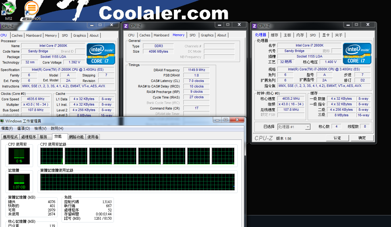The width and height of the screenshot is (391, 227).
Task: Click the Task Manager title bar icon
Action: [x=2, y=121]
